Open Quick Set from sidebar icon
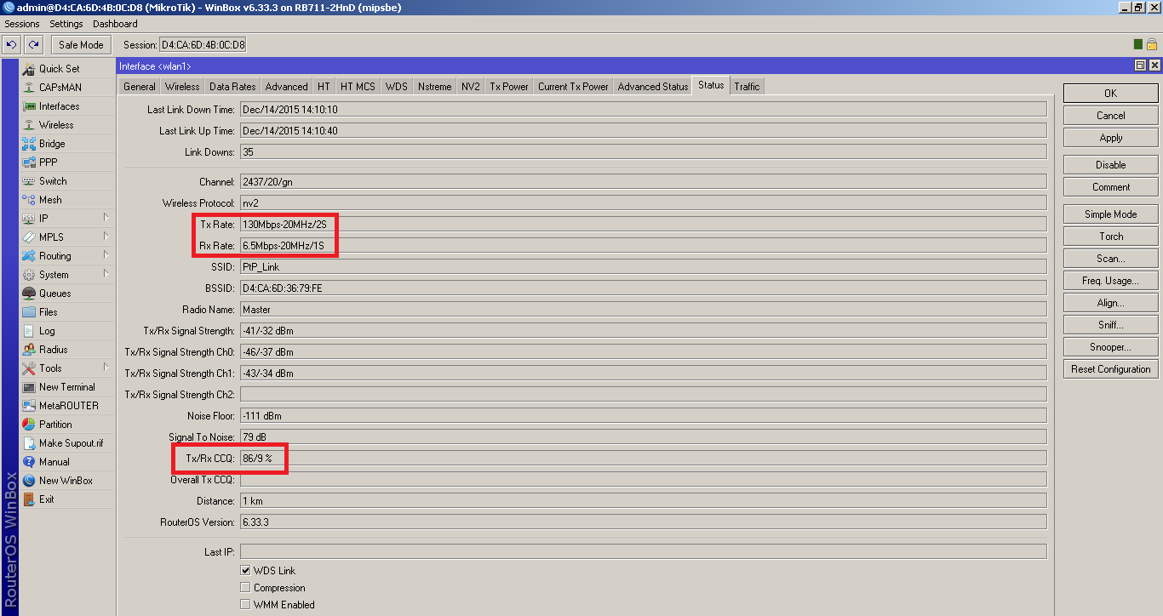 29,69
